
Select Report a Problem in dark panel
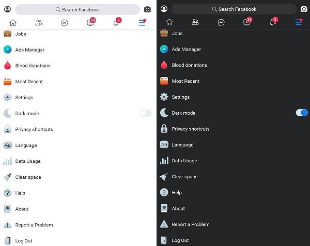click(191, 224)
